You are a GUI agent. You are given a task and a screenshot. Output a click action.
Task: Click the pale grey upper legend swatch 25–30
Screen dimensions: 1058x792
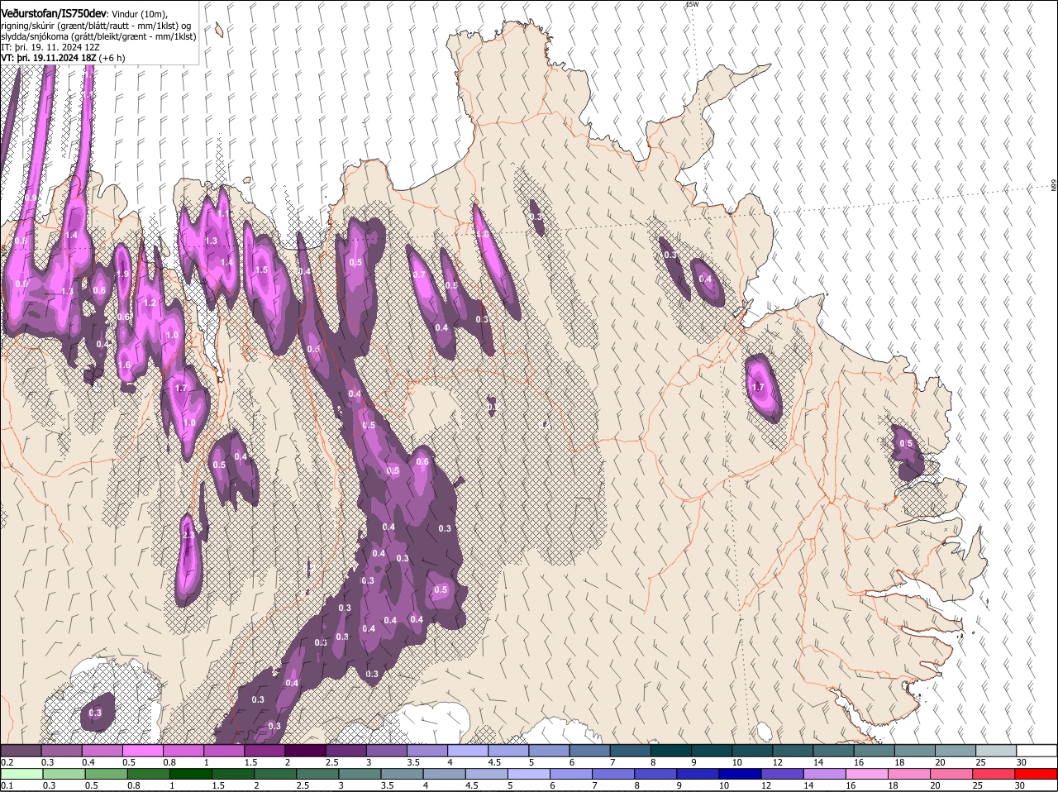[996, 750]
